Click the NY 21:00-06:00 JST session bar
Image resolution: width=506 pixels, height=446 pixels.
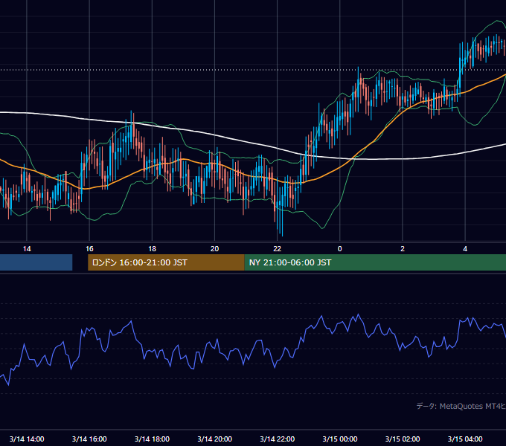pos(375,262)
